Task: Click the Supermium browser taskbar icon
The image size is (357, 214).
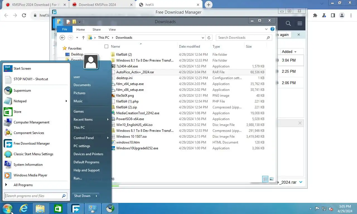Action: click(x=110, y=208)
